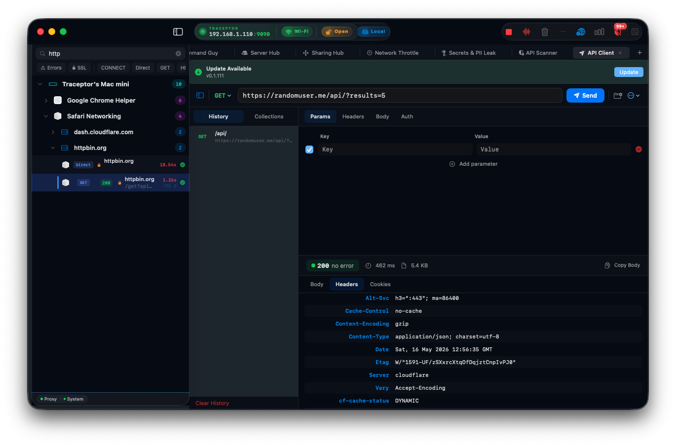Screen dimensions: 676x446
Task: Toggle the CONNECT filter chip
Action: coord(113,68)
